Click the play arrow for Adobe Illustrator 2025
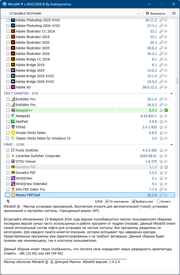 point(166,48)
